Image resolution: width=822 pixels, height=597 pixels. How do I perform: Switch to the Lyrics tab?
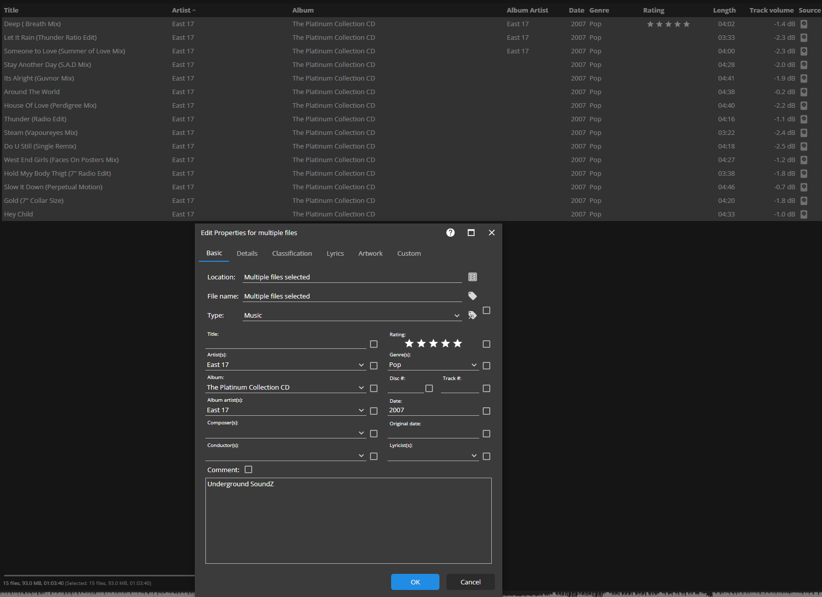tap(335, 253)
